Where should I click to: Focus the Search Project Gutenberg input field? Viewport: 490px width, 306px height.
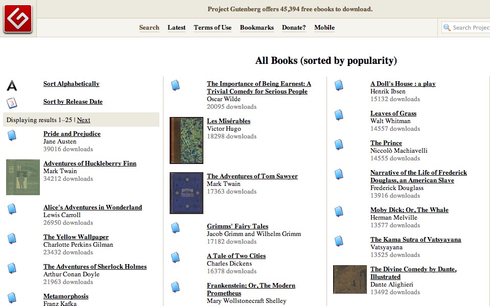point(470,28)
